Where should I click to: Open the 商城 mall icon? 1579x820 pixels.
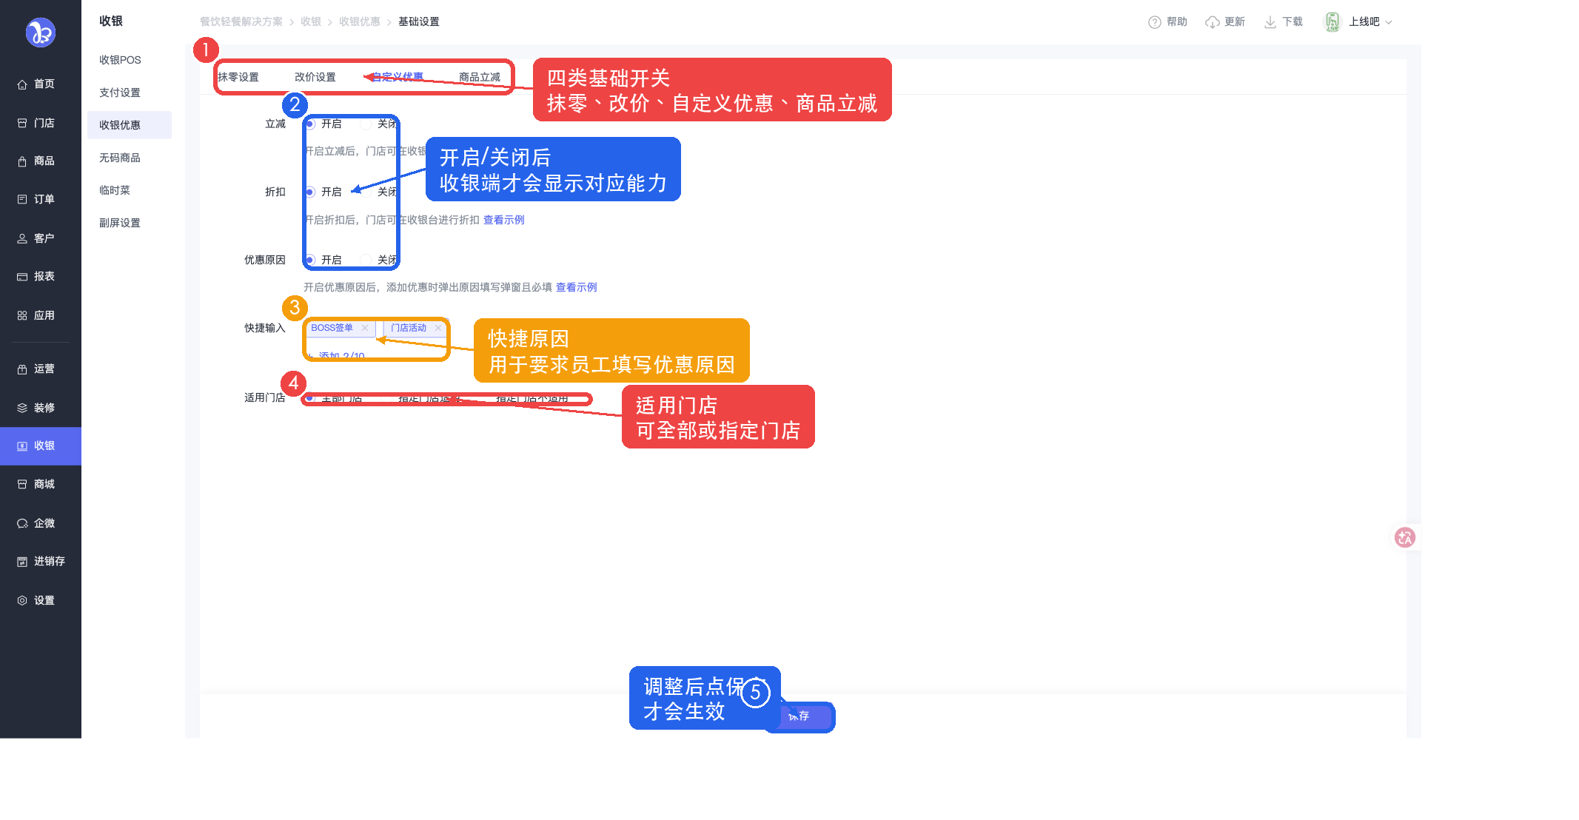[22, 484]
